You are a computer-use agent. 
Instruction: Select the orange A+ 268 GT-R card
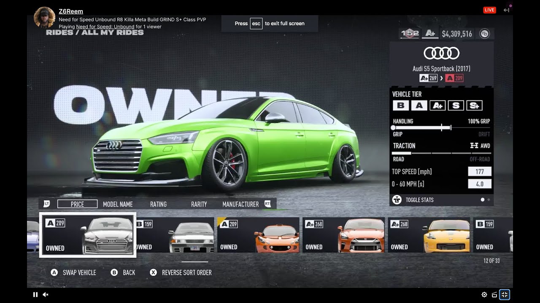343,235
